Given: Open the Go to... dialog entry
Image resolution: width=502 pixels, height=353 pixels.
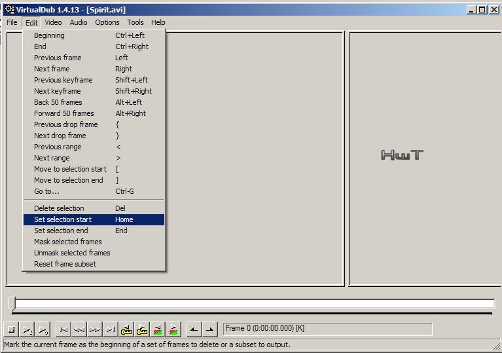Looking at the screenshot, I should point(94,191).
